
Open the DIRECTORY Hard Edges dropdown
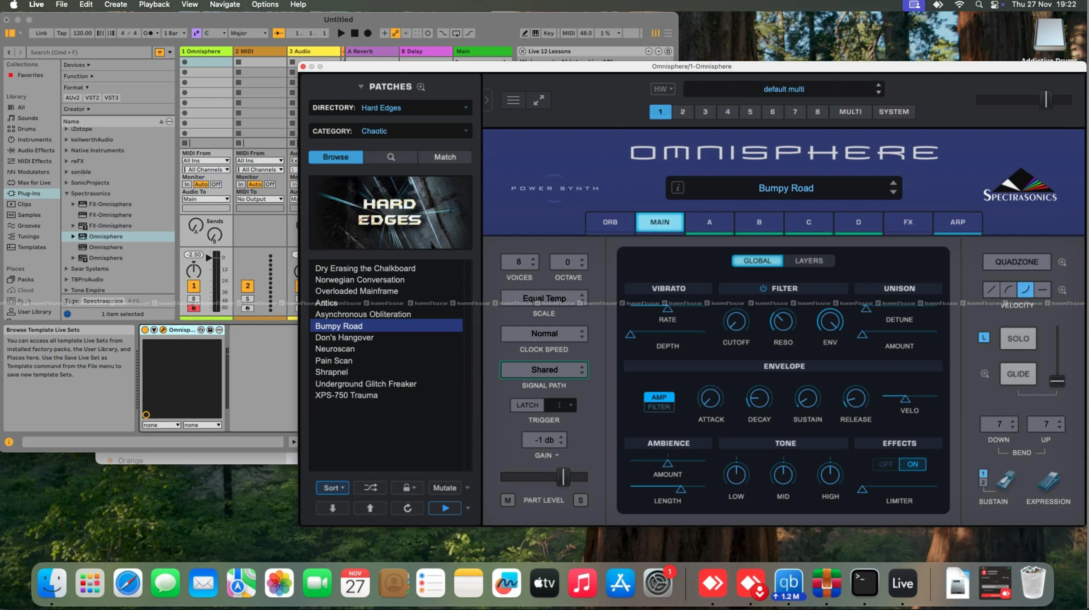(390, 108)
